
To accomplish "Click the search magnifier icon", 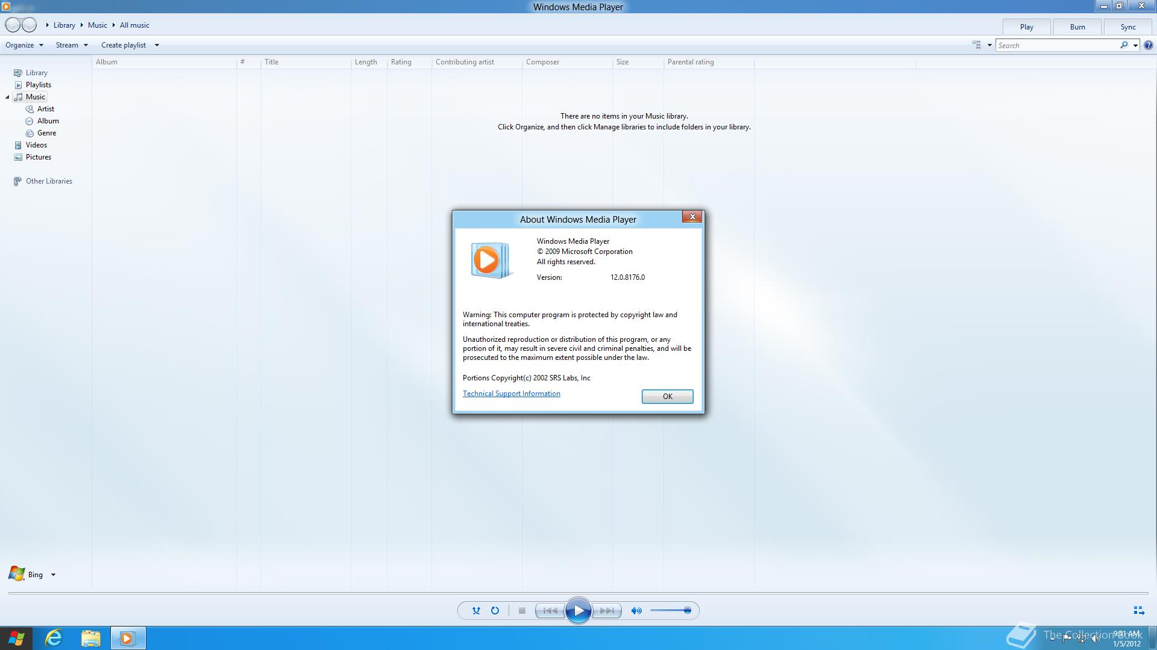I will click(x=1124, y=45).
